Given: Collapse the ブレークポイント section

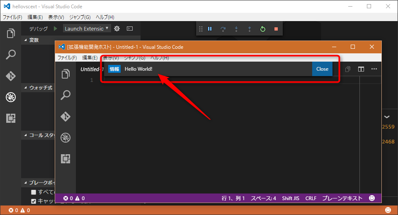Looking at the screenshot, I should 26,183.
